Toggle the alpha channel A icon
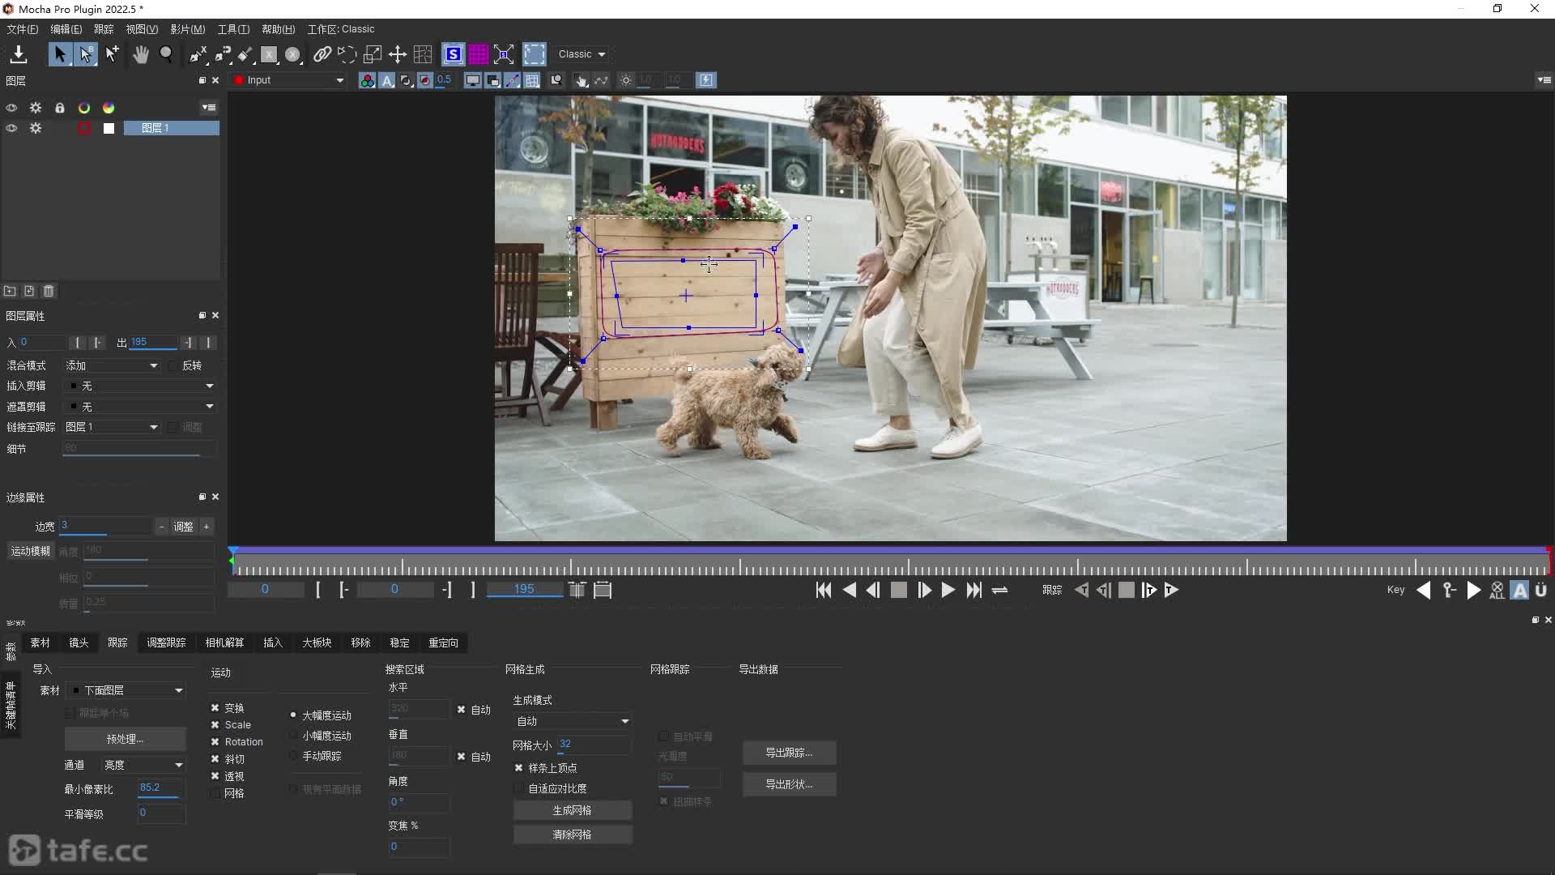Image resolution: width=1555 pixels, height=875 pixels. coord(387,80)
